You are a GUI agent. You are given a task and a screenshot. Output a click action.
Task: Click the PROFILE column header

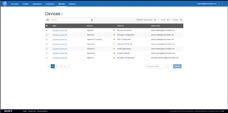point(120,26)
